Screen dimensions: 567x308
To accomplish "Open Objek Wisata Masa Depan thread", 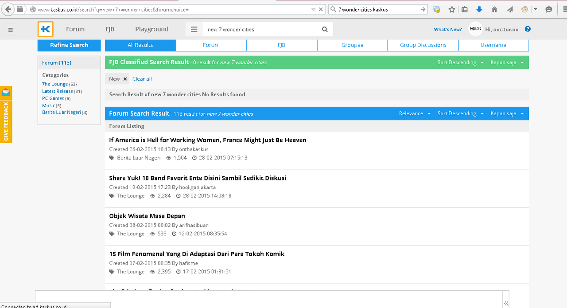I will (147, 216).
